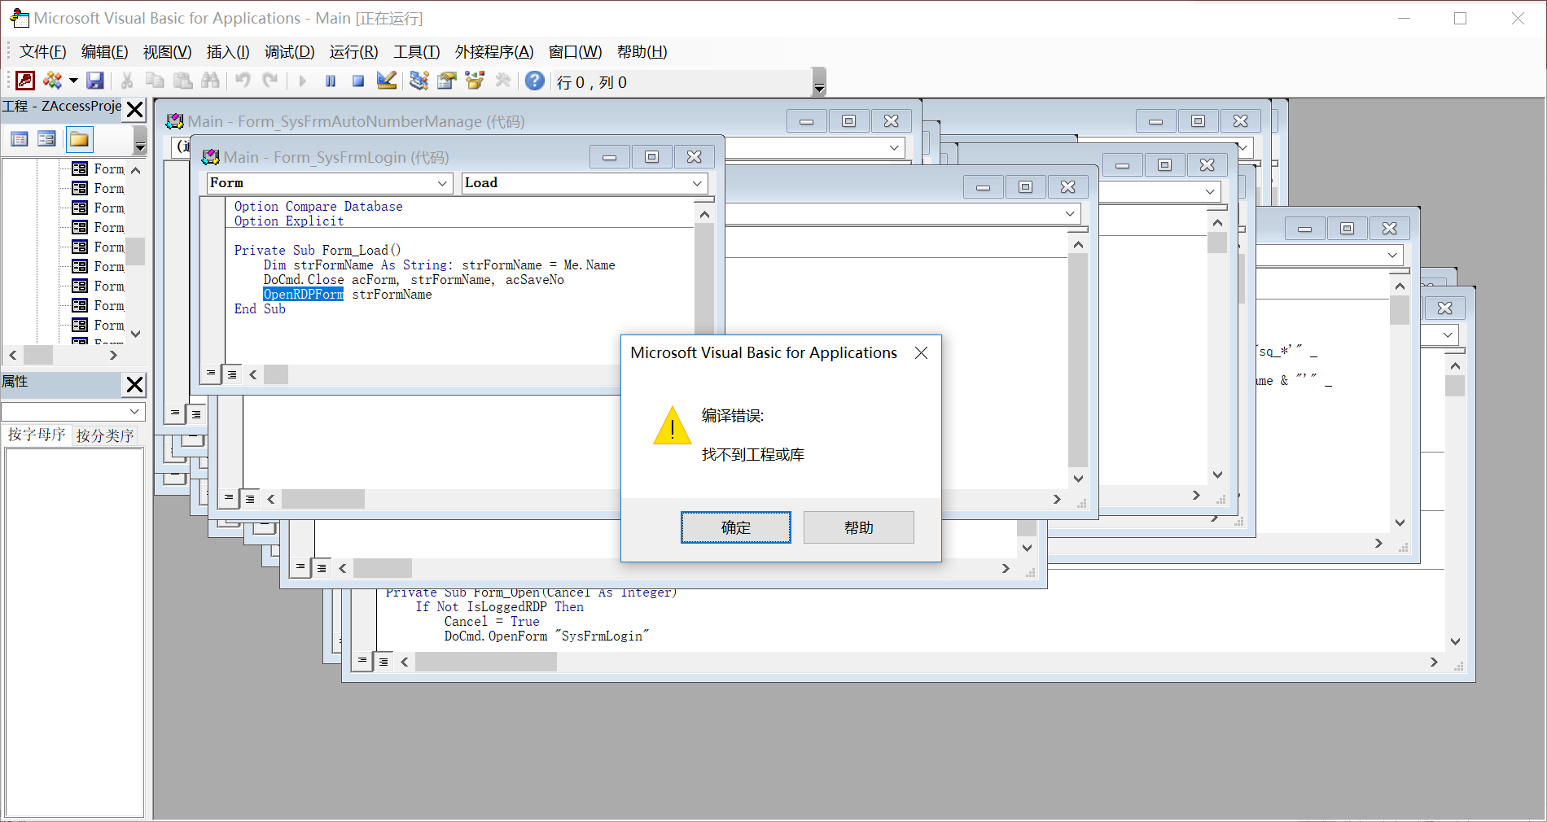
Task: Open the Form object dropdown in SysFrmLogin
Action: click(443, 183)
